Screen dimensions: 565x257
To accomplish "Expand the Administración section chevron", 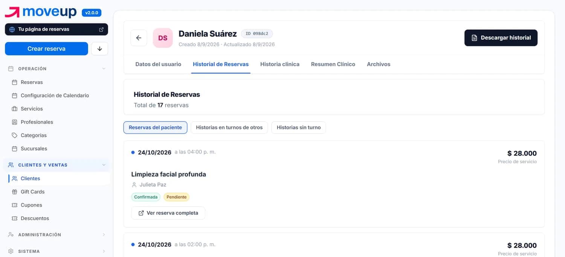I will pyautogui.click(x=104, y=235).
